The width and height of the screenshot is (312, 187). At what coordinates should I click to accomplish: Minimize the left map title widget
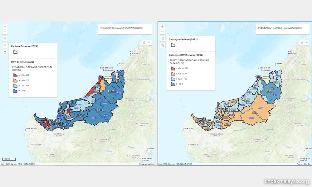click(149, 42)
